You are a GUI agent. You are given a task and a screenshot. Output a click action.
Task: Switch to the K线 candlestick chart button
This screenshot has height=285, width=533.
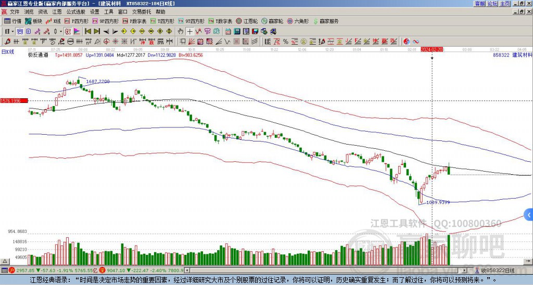click(53, 21)
